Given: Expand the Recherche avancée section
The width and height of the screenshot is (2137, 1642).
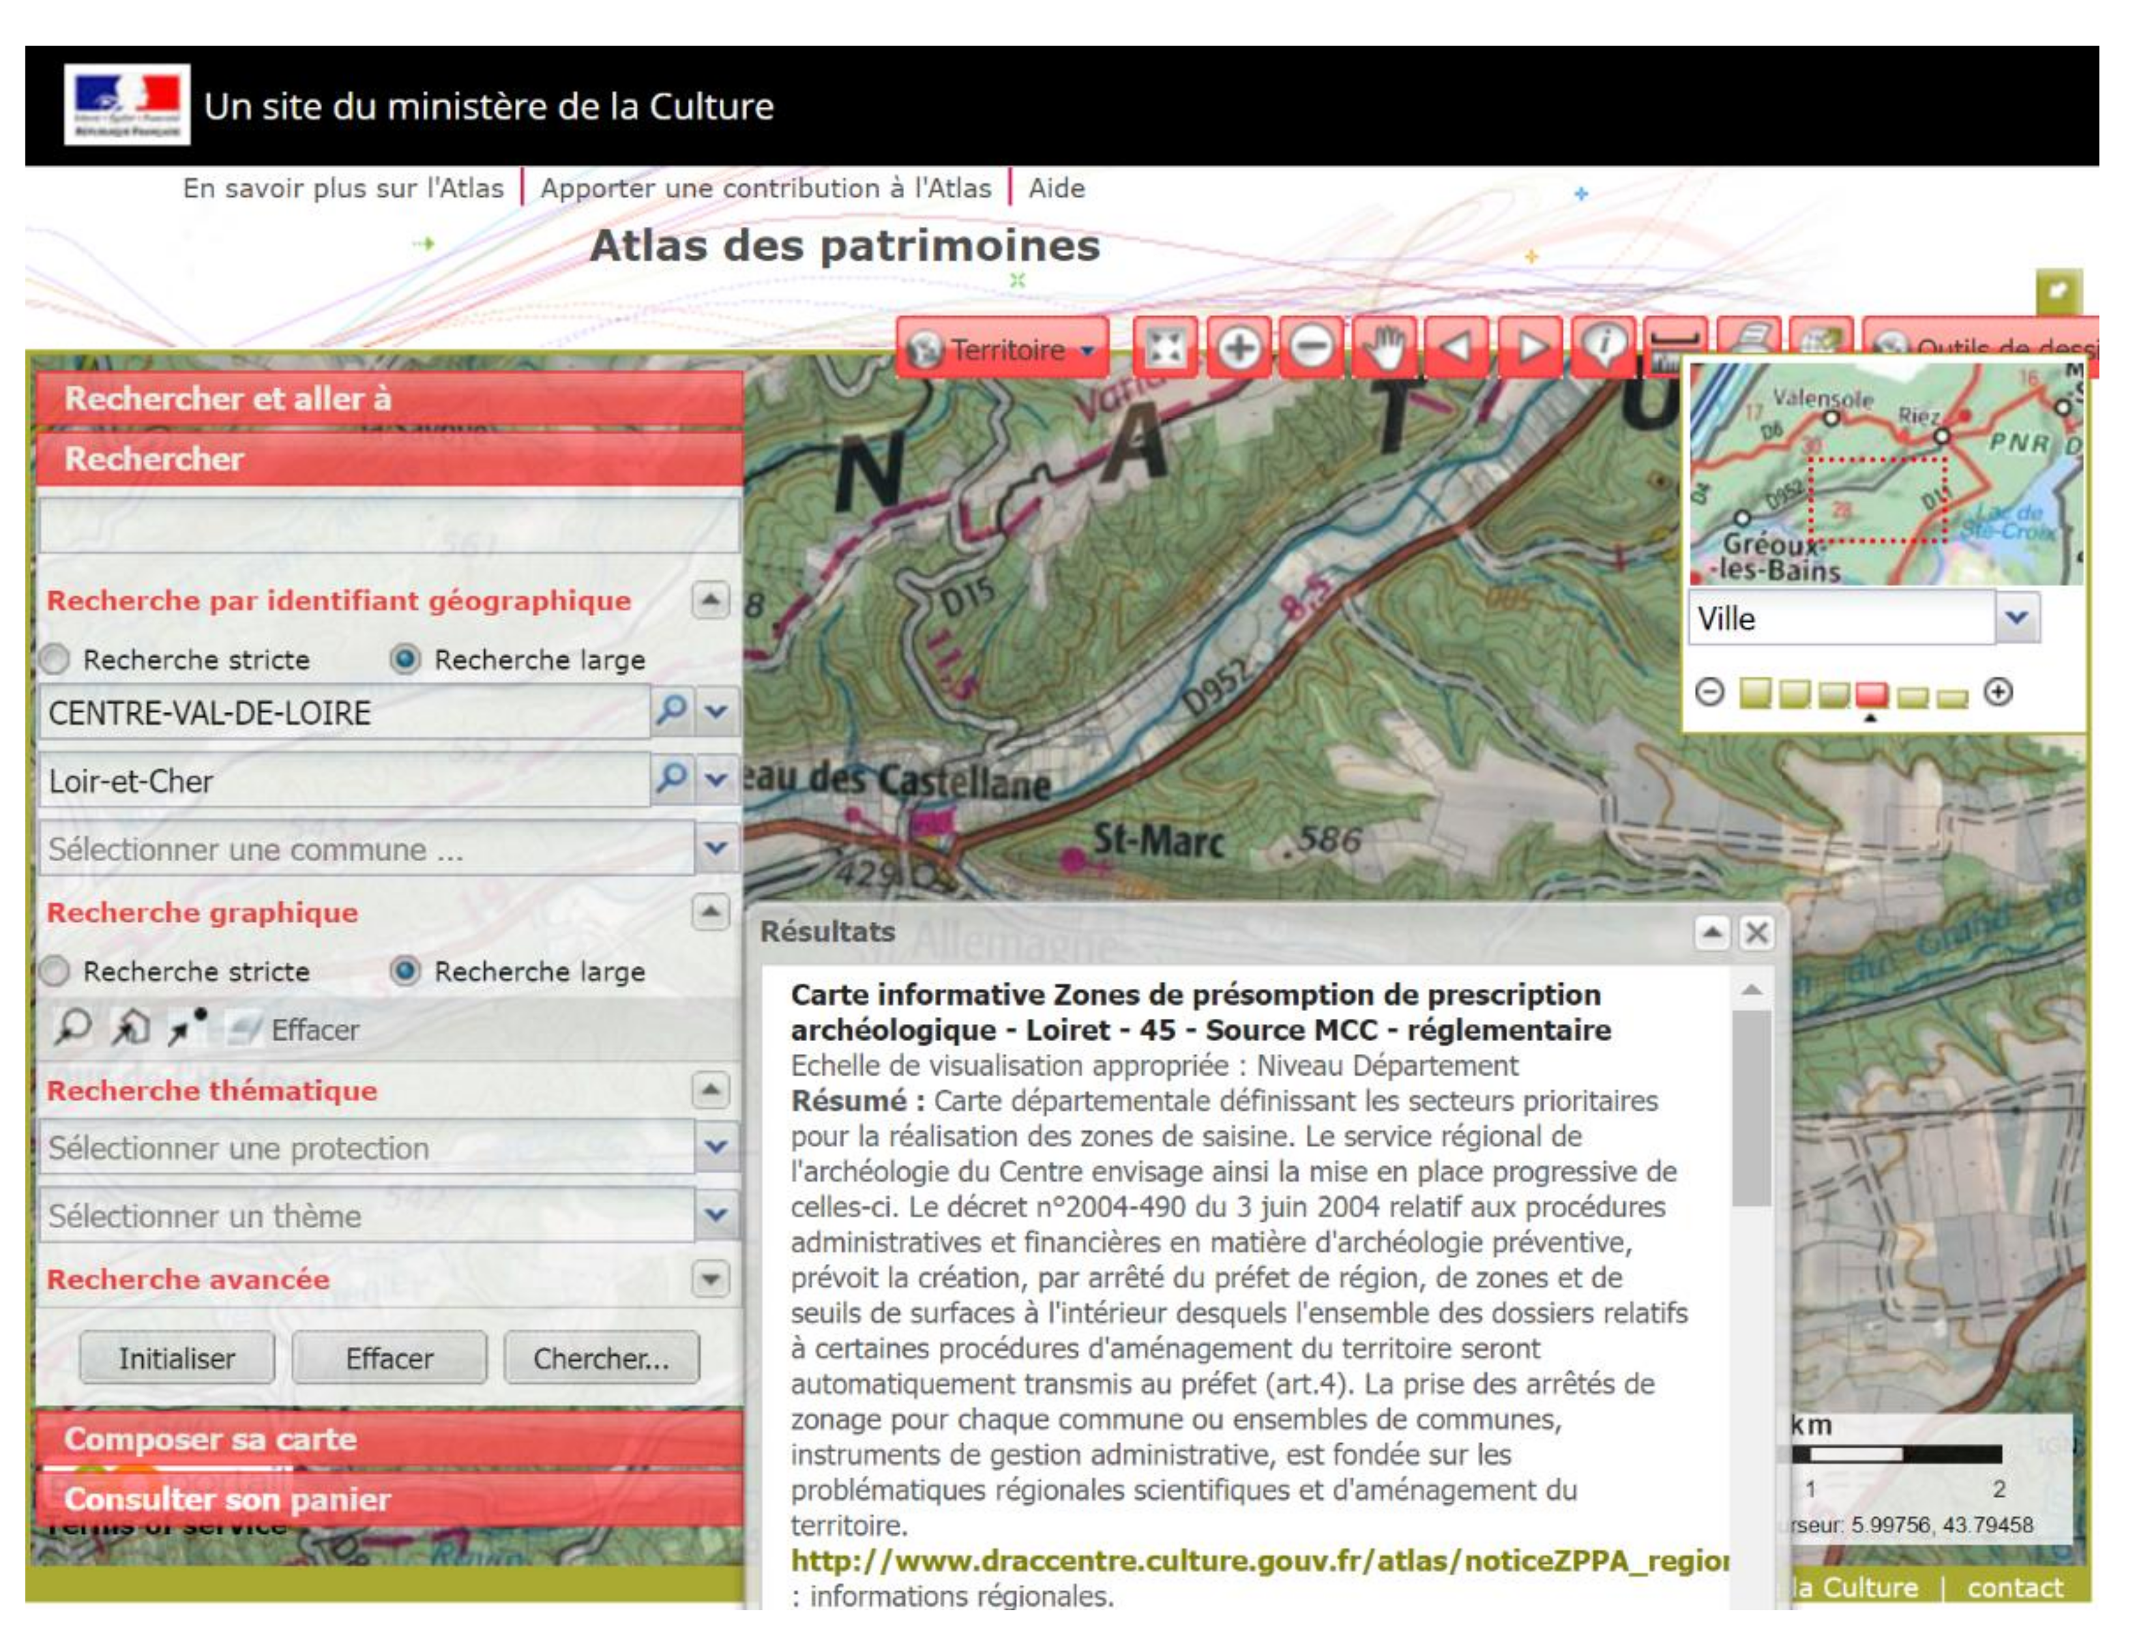Looking at the screenshot, I should click(710, 1278).
